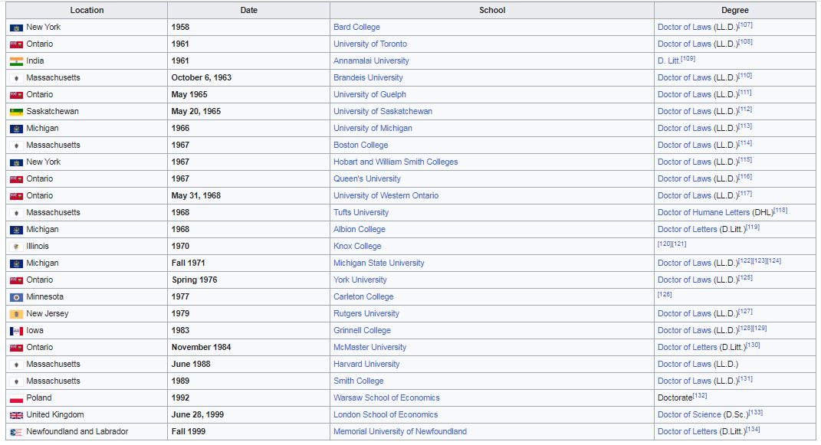The height and width of the screenshot is (445, 821).
Task: Click the Saskatchewan flag icon
Action: pos(16,112)
